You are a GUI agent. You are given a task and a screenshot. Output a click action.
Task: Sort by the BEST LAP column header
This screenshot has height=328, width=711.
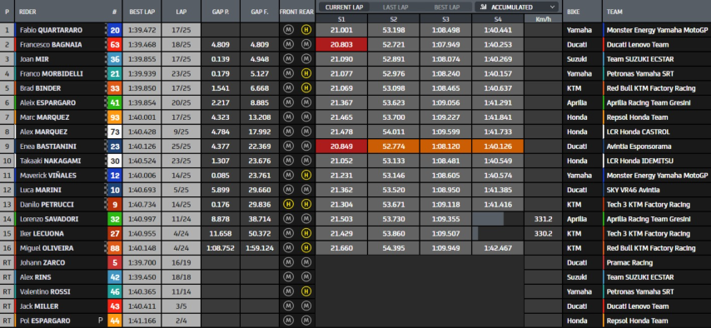[141, 12]
